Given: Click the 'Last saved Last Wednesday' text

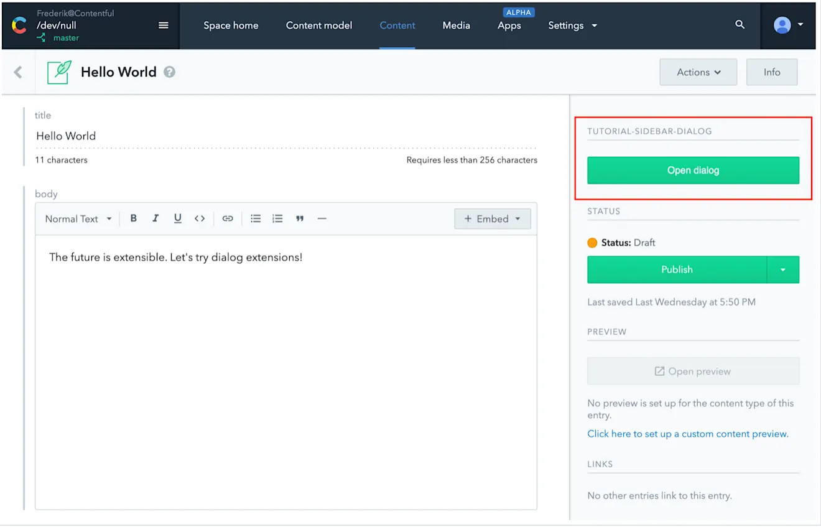Looking at the screenshot, I should (672, 302).
